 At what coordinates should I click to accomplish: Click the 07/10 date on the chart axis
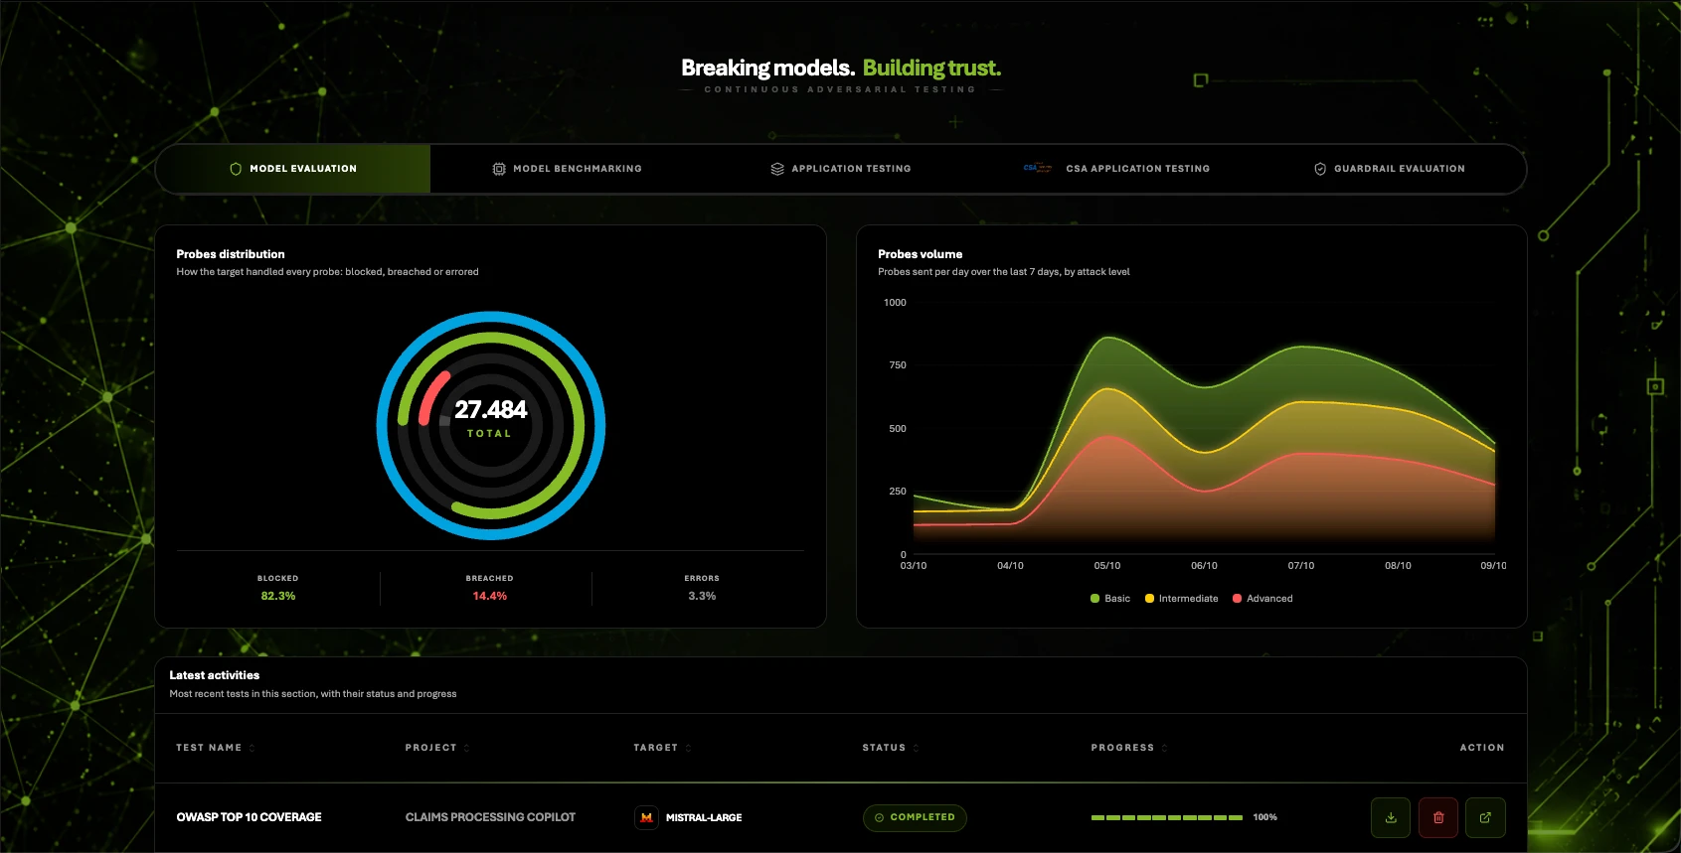click(1301, 566)
